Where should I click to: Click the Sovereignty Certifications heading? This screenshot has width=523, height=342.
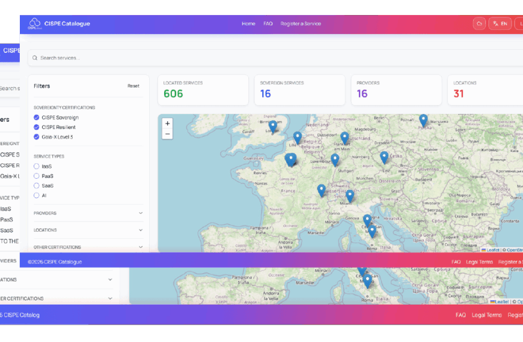64,107
